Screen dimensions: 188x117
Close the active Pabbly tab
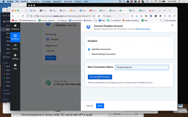click(126, 11)
